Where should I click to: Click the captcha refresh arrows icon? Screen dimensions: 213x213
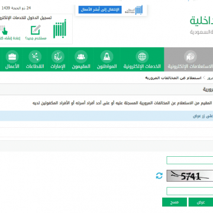pyautogui.click(x=159, y=176)
